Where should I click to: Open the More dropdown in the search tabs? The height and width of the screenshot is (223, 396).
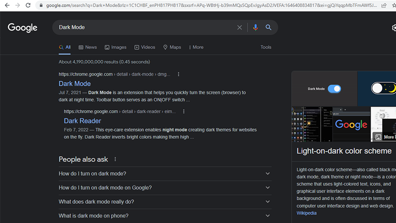coord(196,47)
